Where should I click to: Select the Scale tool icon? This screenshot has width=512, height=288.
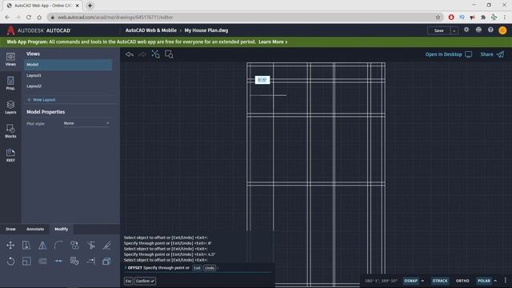(26, 262)
